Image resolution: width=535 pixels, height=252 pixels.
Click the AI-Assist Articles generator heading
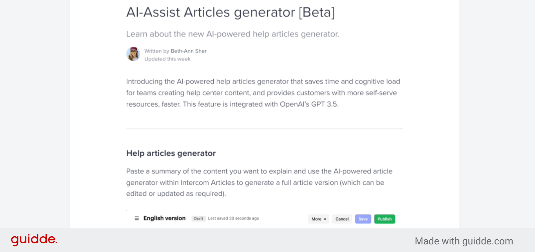(230, 12)
